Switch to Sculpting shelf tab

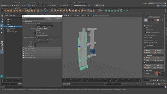click(x=25, y=8)
